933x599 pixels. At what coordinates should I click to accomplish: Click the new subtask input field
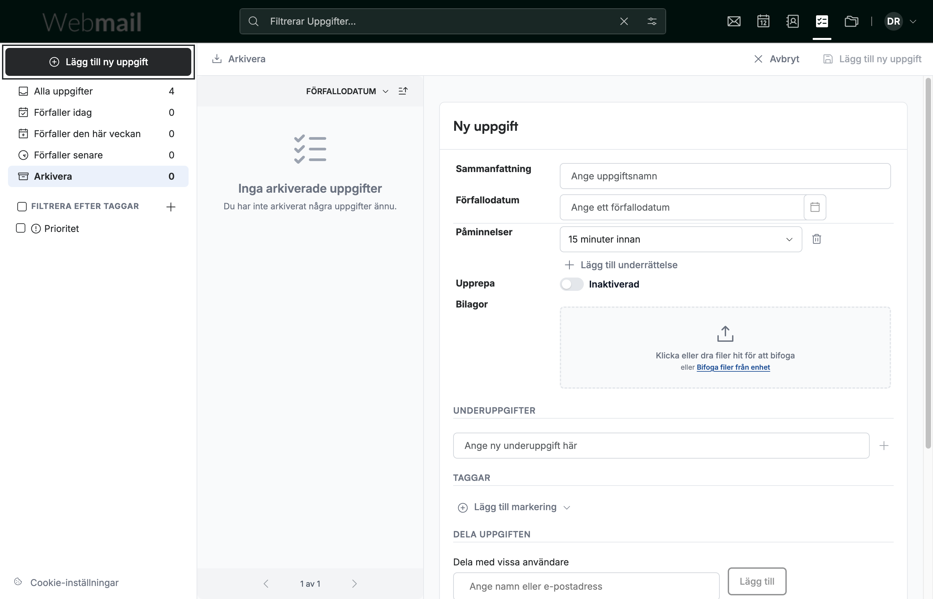(x=661, y=446)
